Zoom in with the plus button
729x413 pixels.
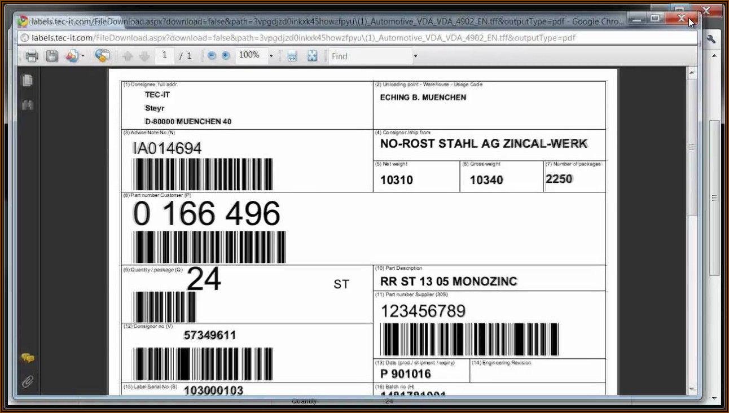click(226, 56)
